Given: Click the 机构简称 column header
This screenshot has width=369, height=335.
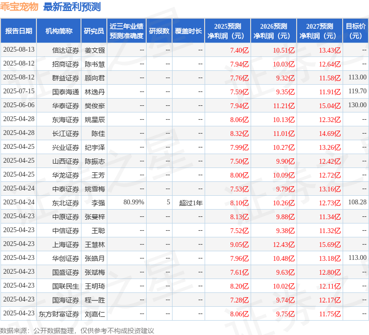Looking at the screenshot, I should pos(59,31).
